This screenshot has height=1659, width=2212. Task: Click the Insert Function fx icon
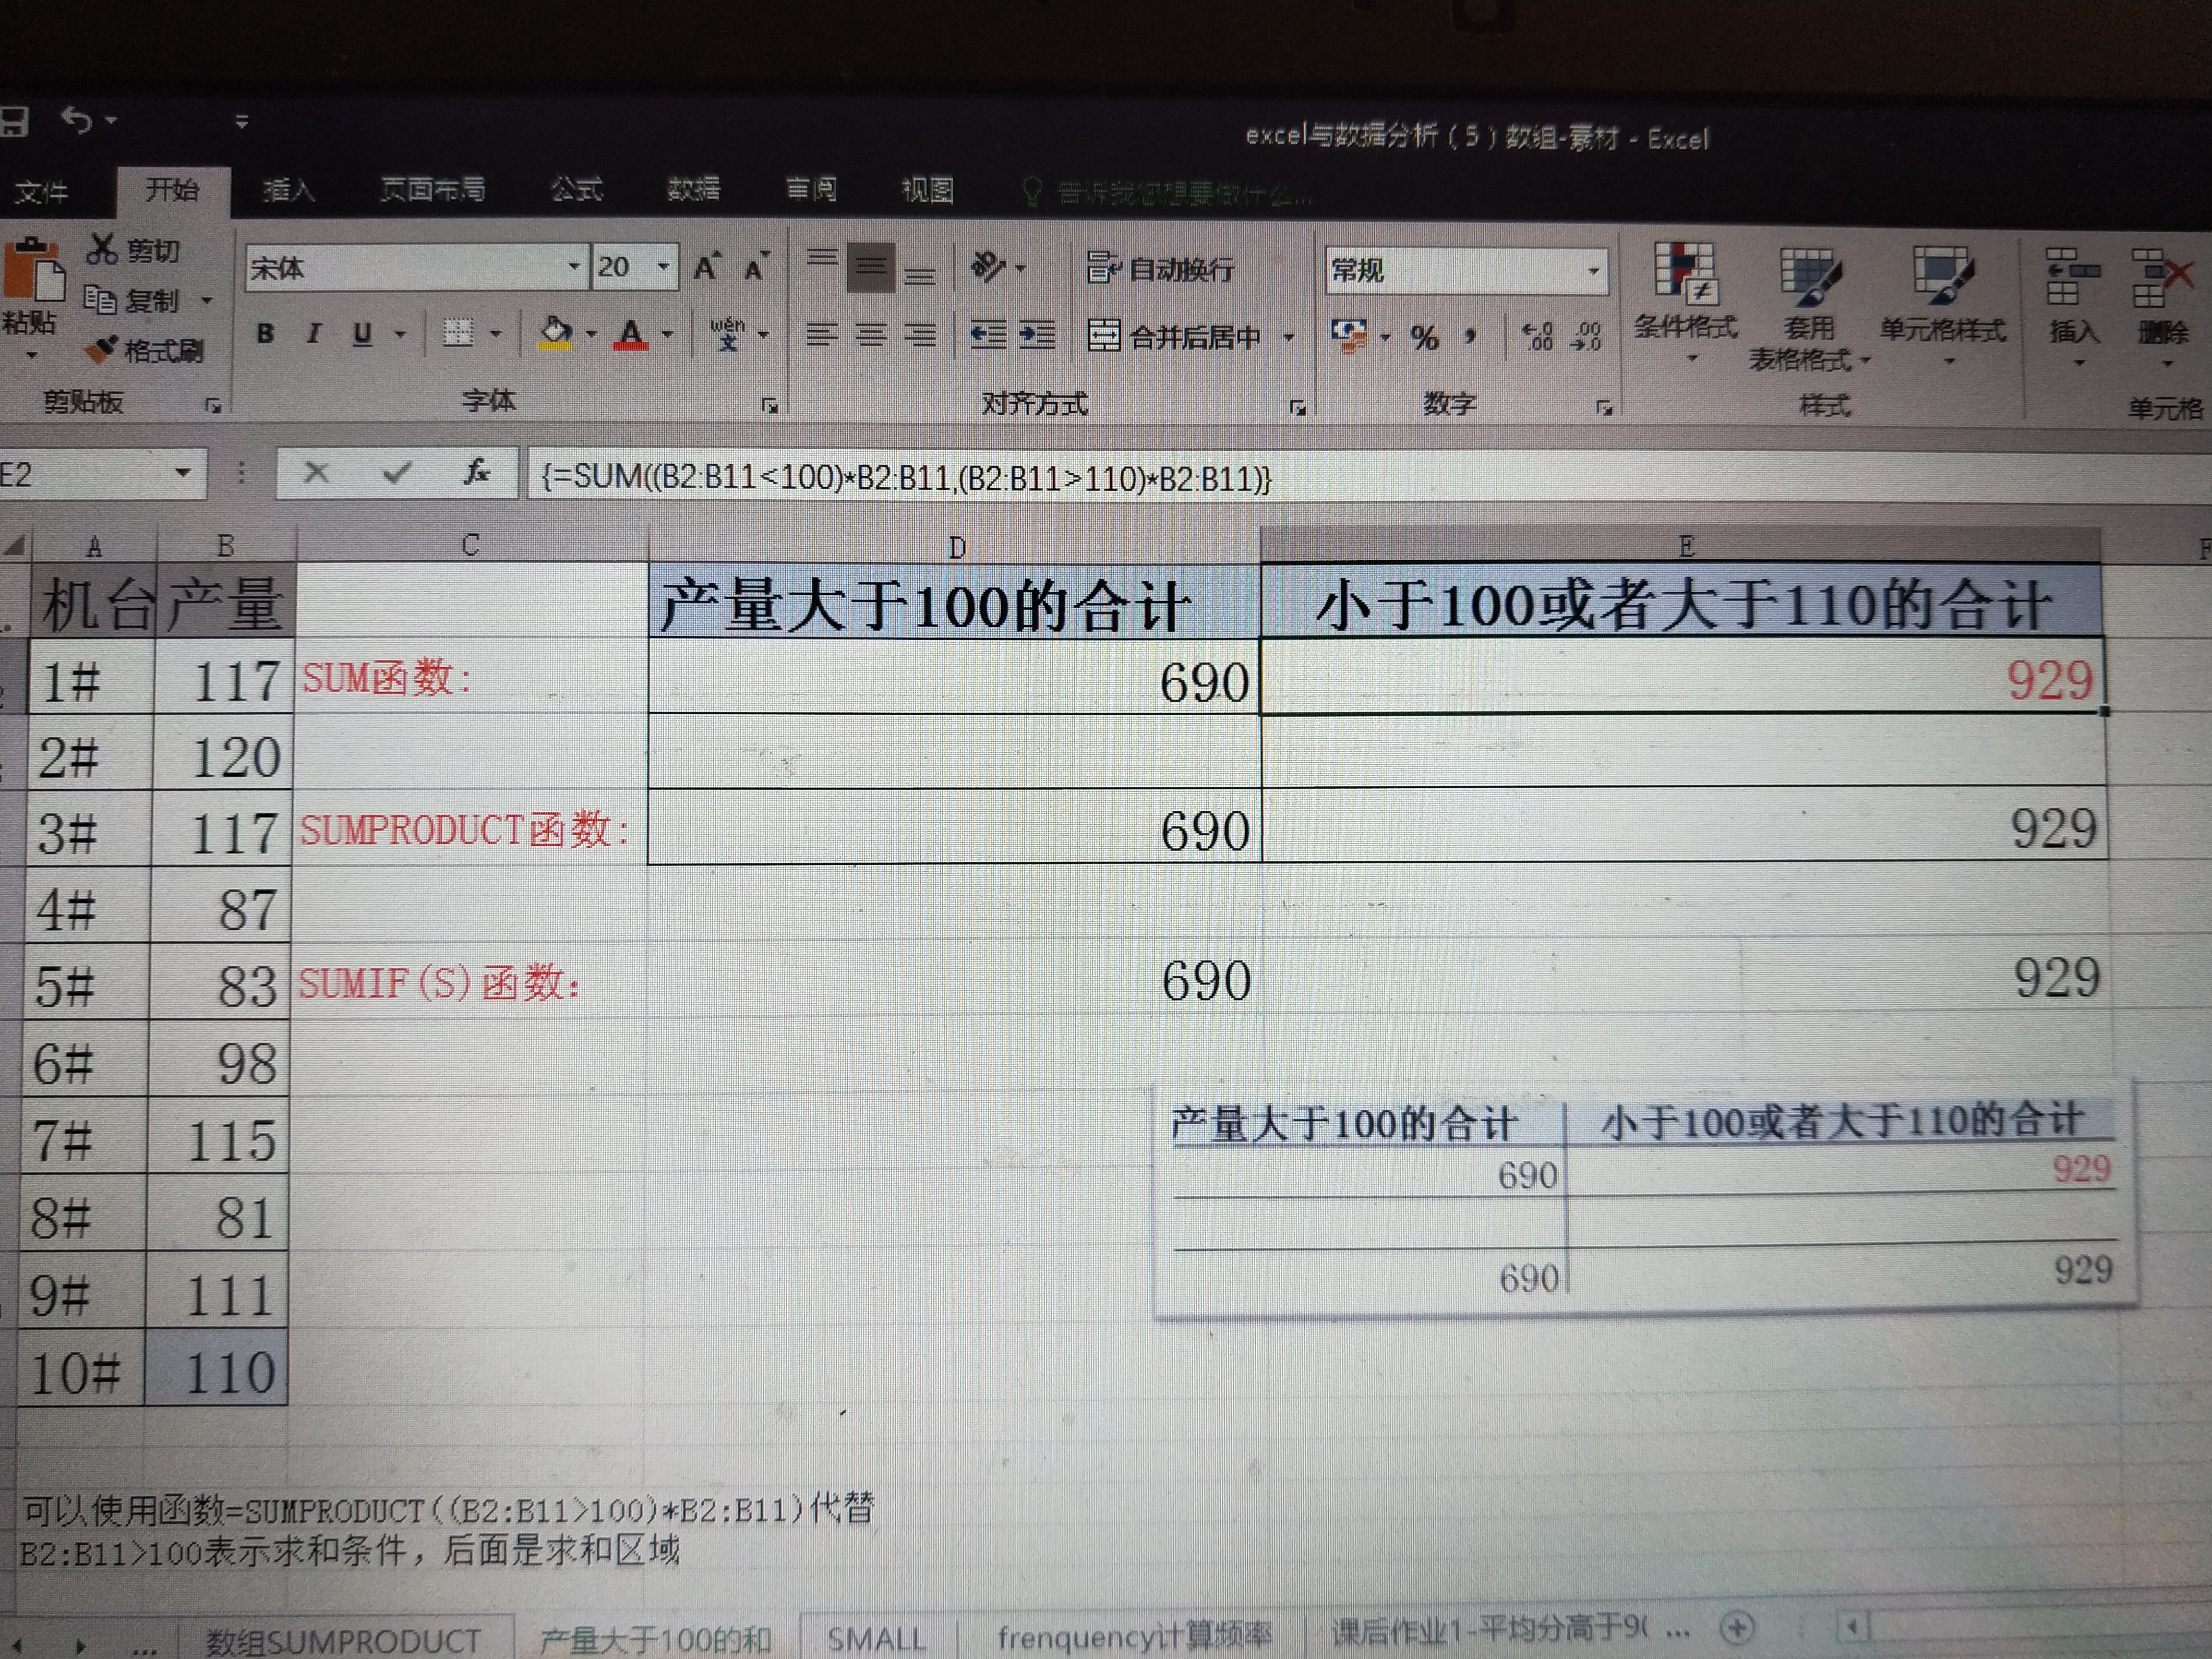point(477,472)
